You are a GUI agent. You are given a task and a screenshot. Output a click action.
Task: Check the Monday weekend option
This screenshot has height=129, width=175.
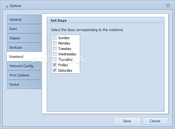(55, 43)
